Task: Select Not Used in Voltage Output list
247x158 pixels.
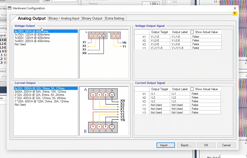Action: (20, 44)
